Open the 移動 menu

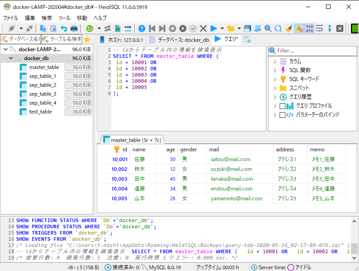click(82, 18)
